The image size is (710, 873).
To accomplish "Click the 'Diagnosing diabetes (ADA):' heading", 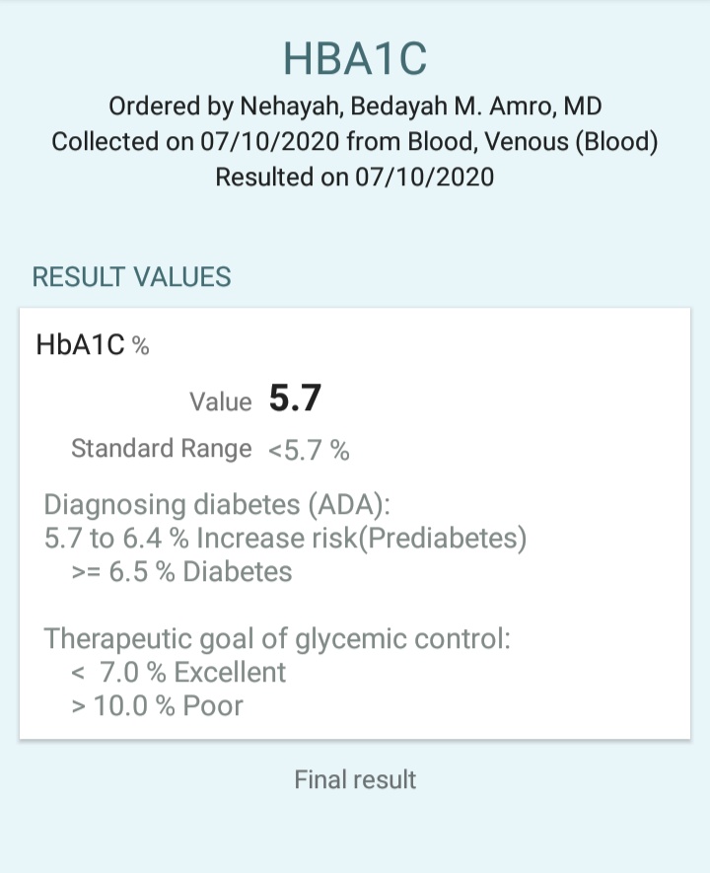I will click(217, 505).
